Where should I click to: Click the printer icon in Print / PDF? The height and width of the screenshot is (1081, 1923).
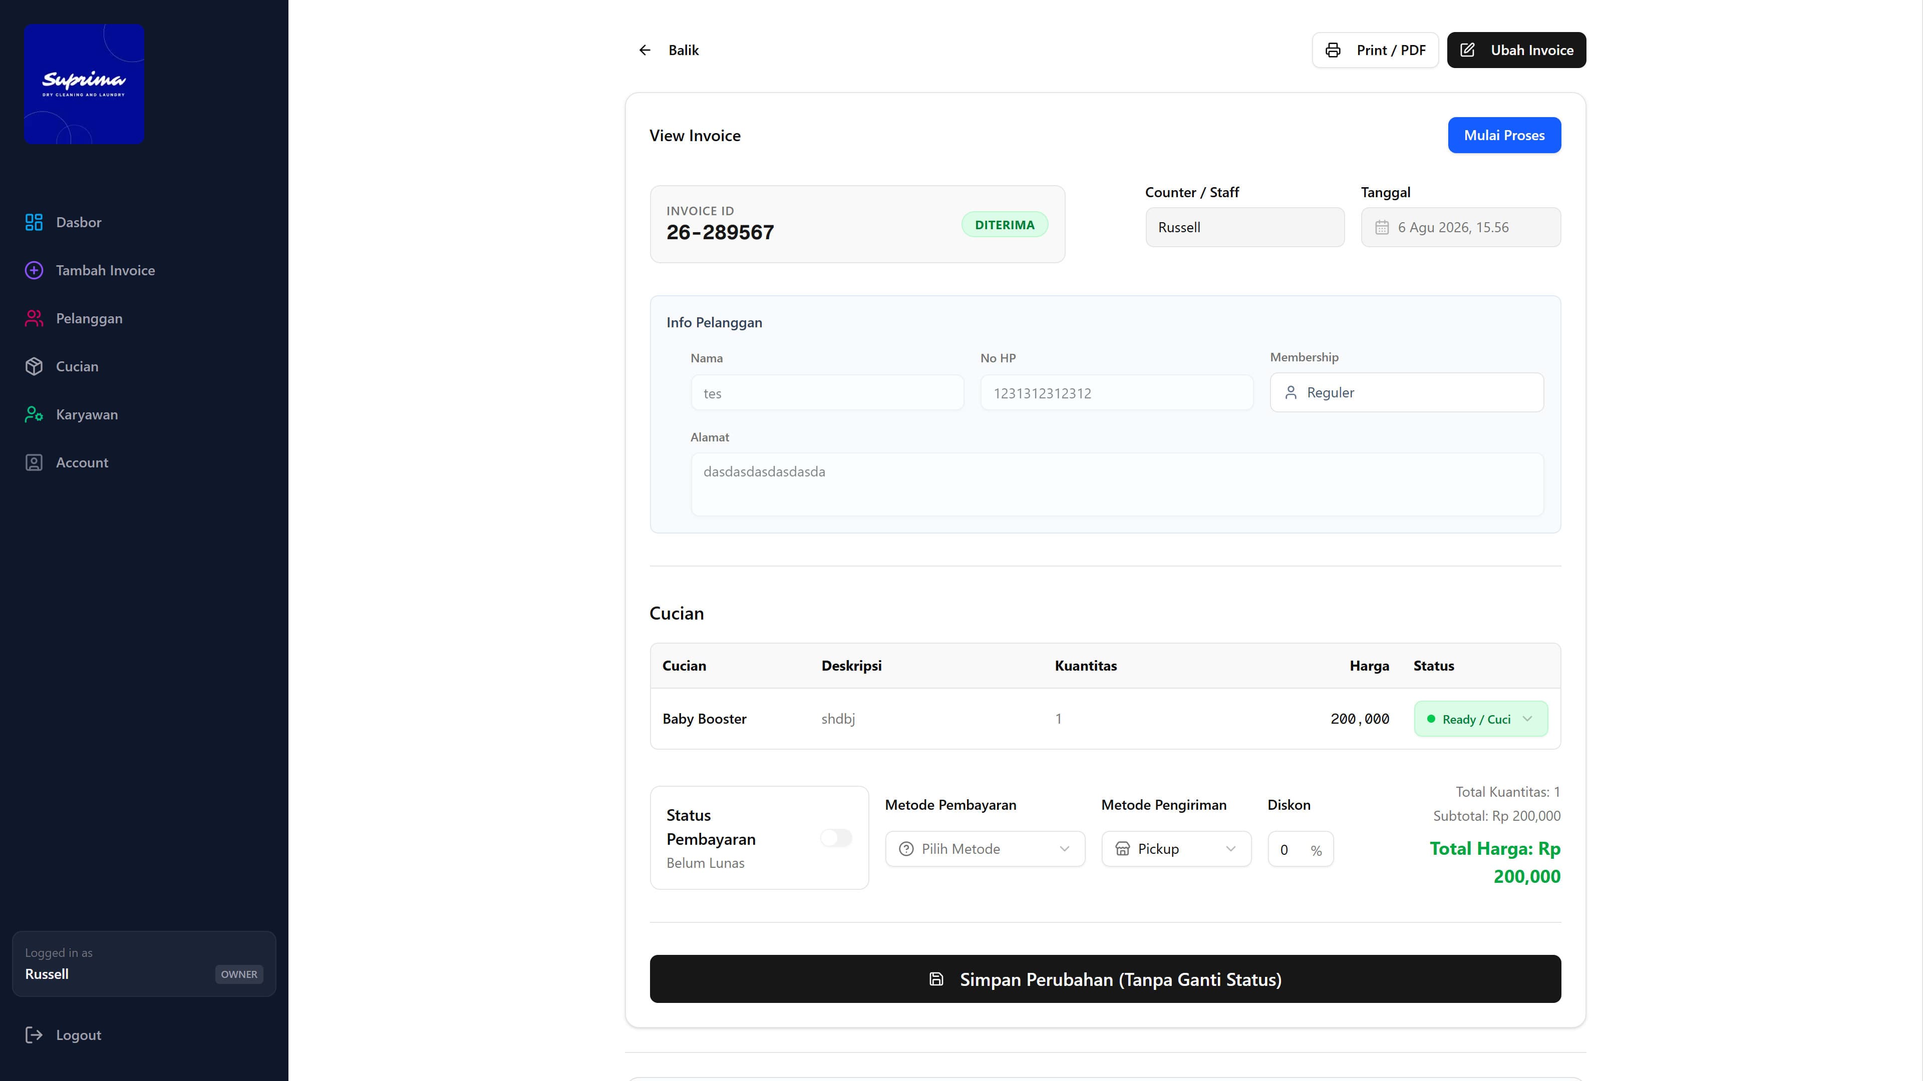tap(1333, 50)
